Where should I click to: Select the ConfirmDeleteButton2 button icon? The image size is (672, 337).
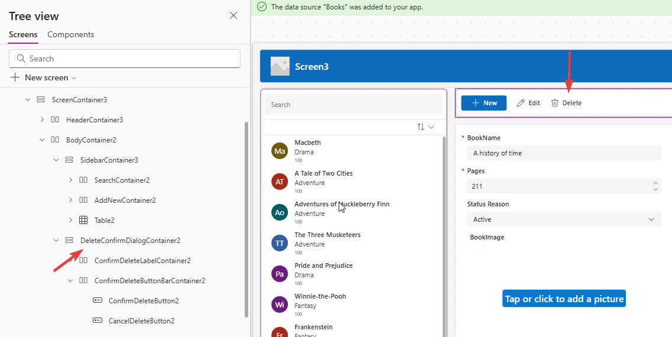[98, 300]
